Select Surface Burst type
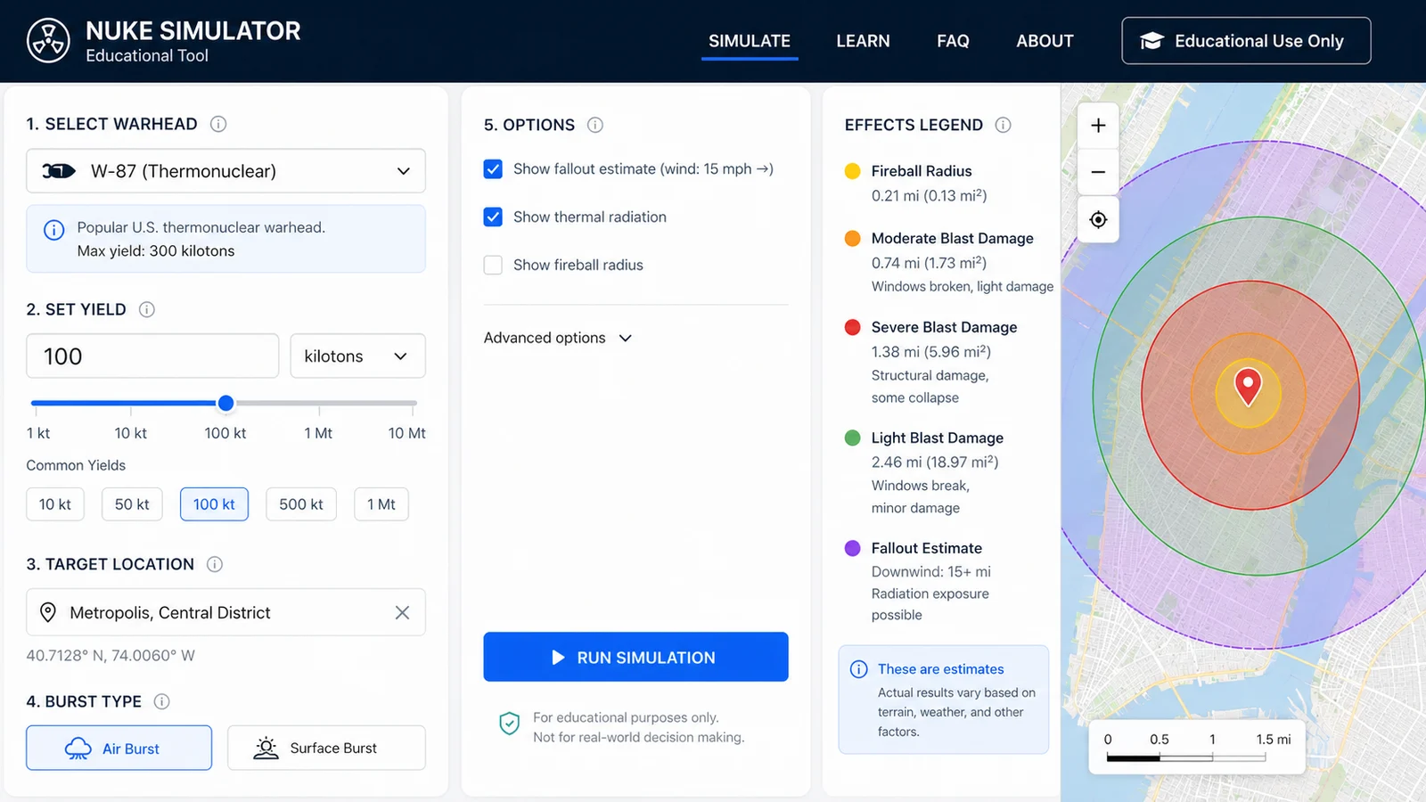Viewport: 1426px width, 802px height. 326,748
